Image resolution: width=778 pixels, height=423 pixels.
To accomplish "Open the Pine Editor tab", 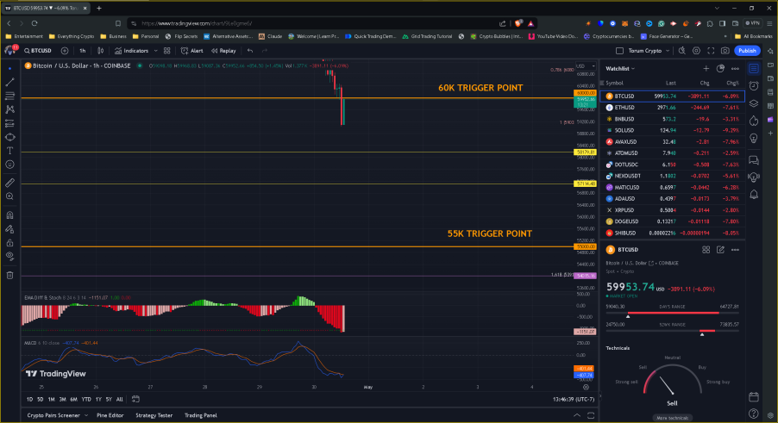I will tap(110, 415).
